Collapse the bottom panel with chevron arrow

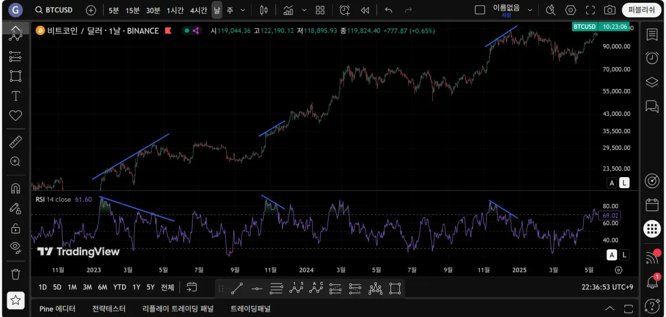pos(609,309)
